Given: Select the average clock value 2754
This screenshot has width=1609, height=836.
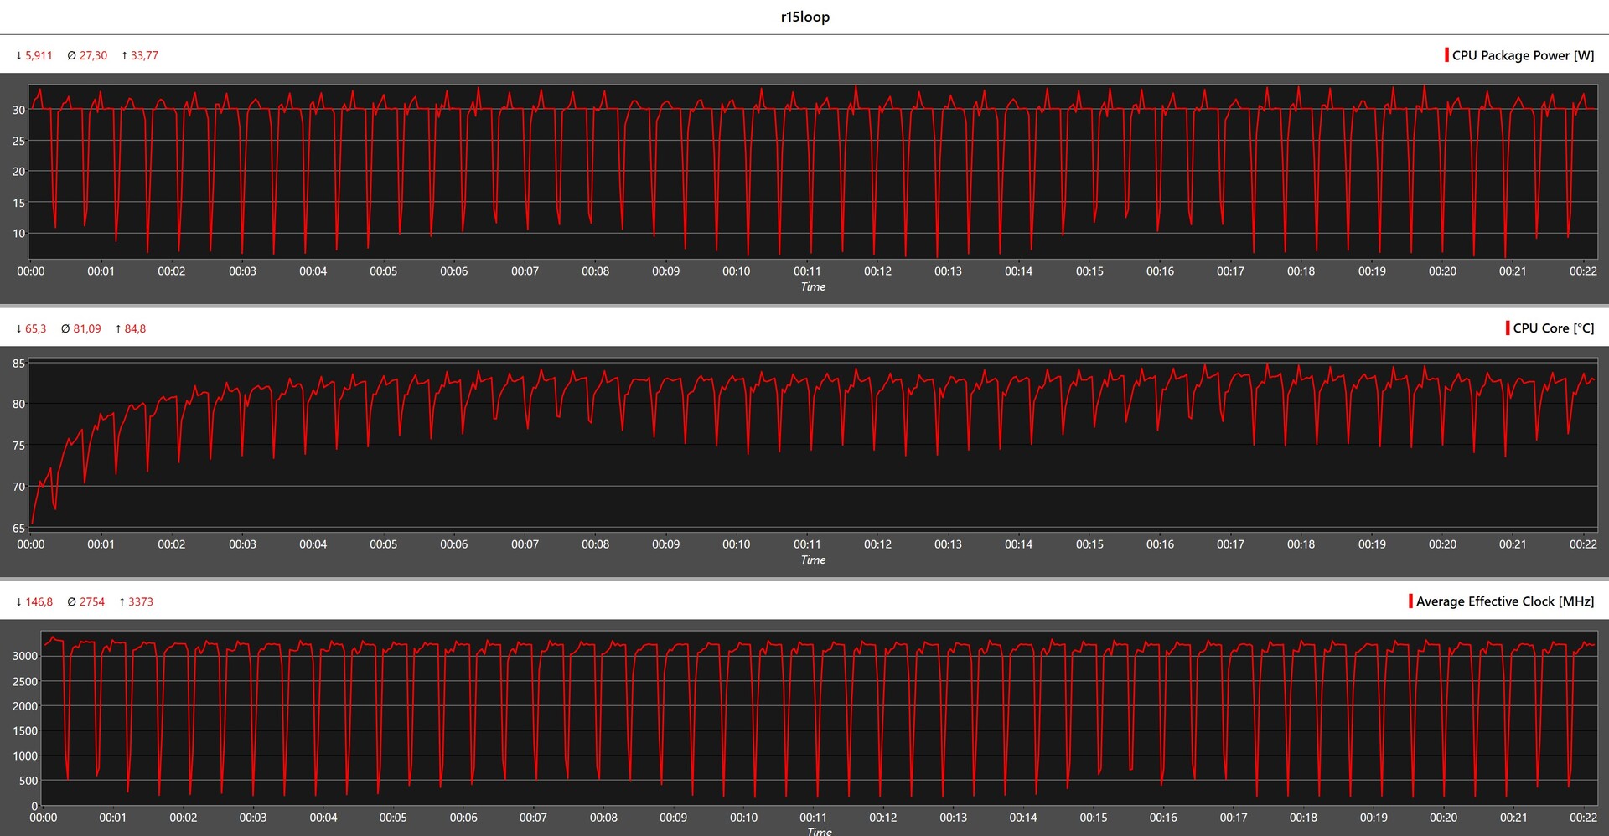Looking at the screenshot, I should [92, 601].
